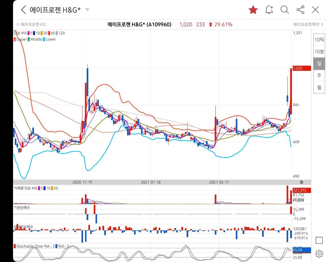Click the stochastic value tag 65.34
Viewport: 327px width, 262px height.
pyautogui.click(x=302, y=250)
